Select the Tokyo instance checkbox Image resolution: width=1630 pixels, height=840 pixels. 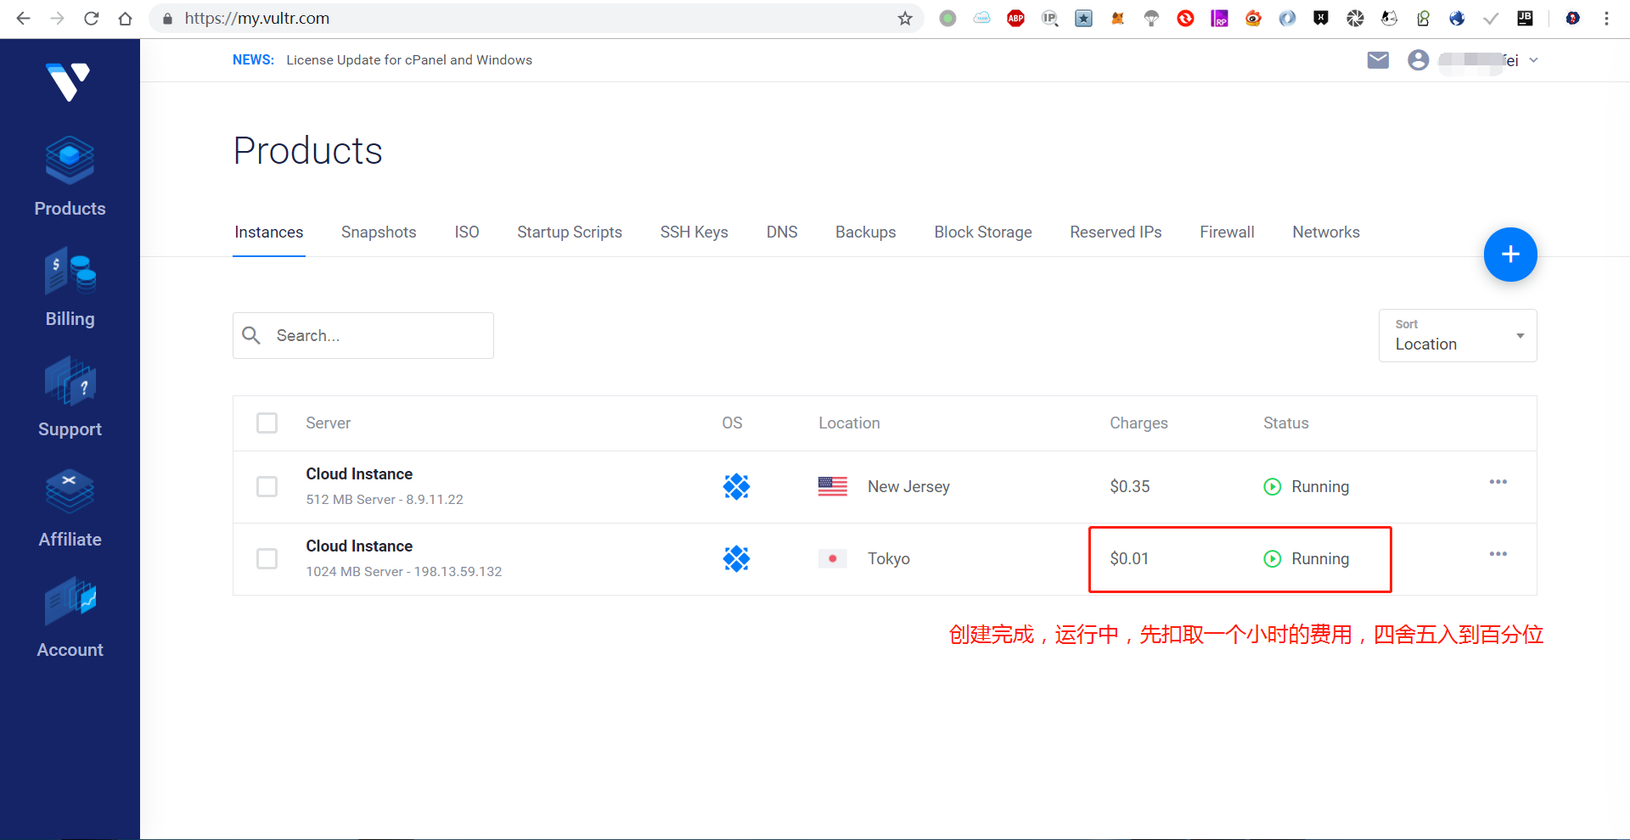click(267, 559)
